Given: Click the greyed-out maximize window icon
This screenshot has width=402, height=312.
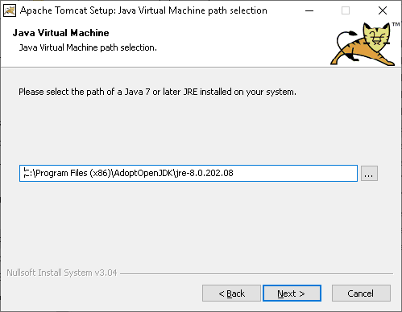Looking at the screenshot, I should 346,10.
